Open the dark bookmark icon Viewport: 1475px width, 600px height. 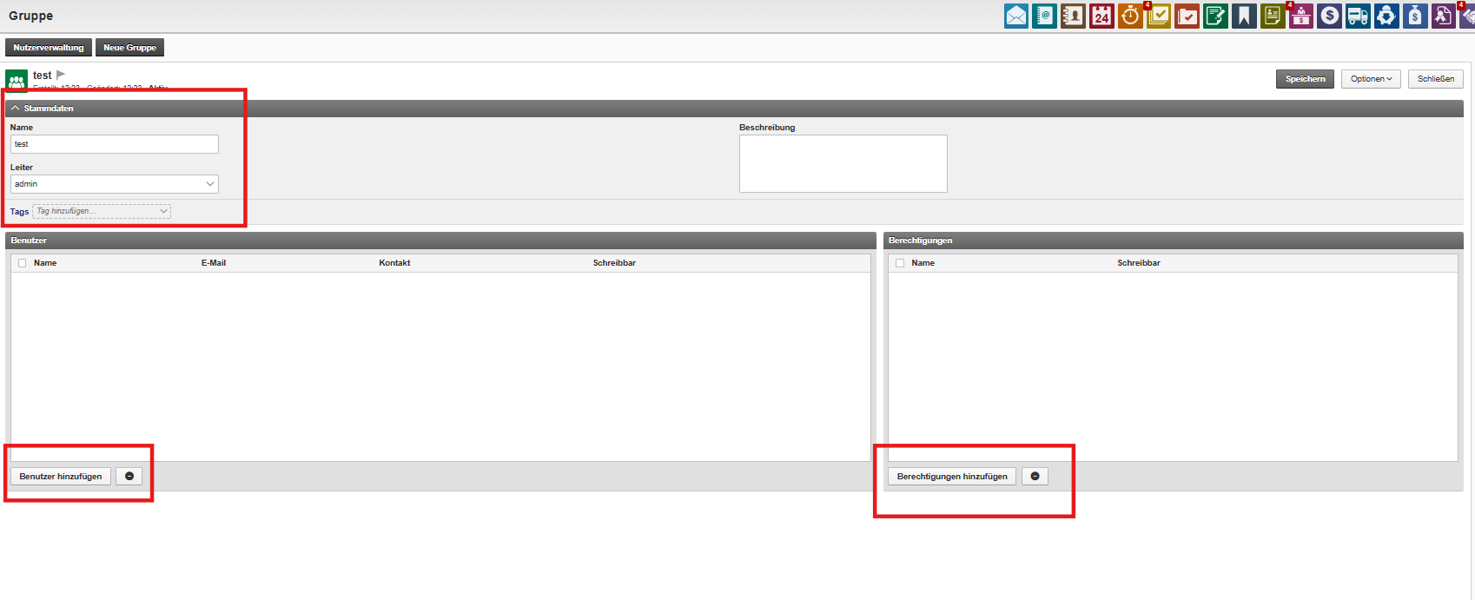tap(1244, 16)
